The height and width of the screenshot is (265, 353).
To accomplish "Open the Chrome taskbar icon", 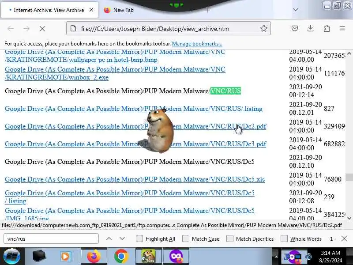I will pos(121,256).
